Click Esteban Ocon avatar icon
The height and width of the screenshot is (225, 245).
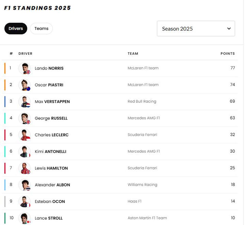click(x=24, y=201)
